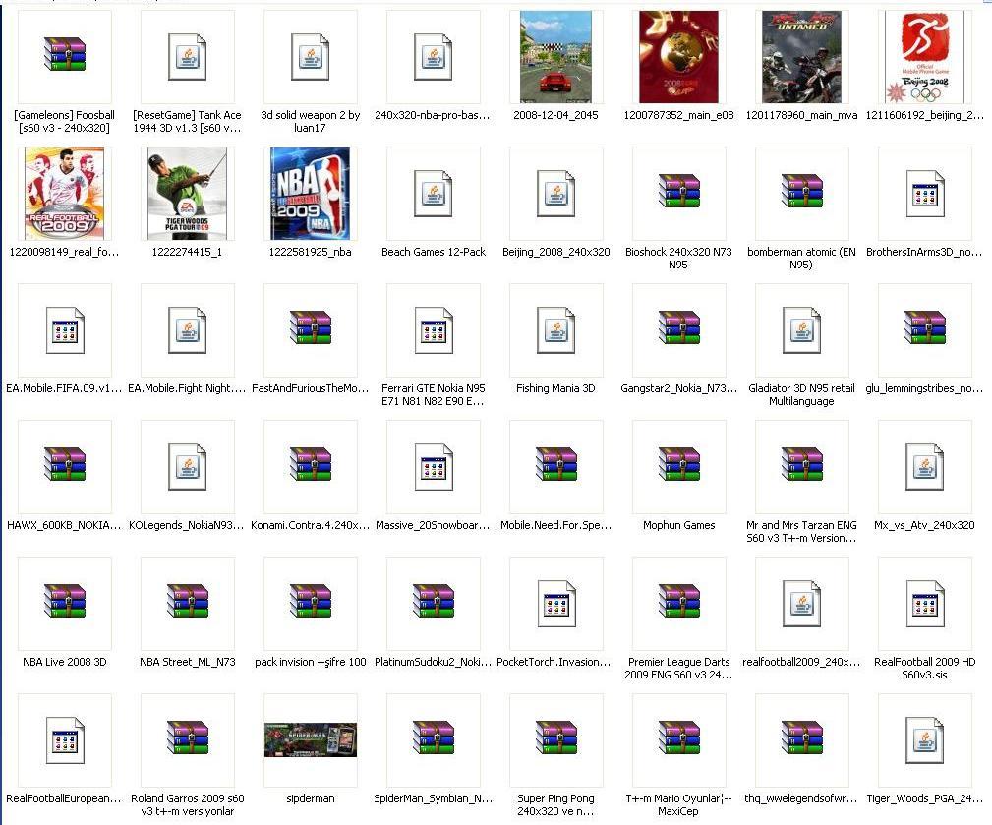Click the Tiger Woods PGA Tour 09 thumbnail
992x825 pixels.
pos(187,194)
